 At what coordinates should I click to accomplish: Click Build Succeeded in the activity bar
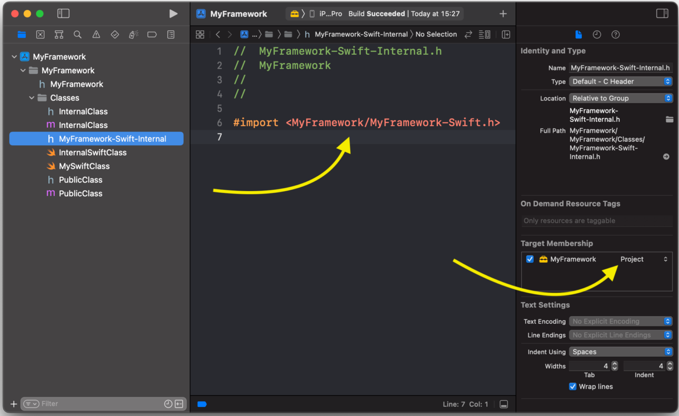(377, 13)
